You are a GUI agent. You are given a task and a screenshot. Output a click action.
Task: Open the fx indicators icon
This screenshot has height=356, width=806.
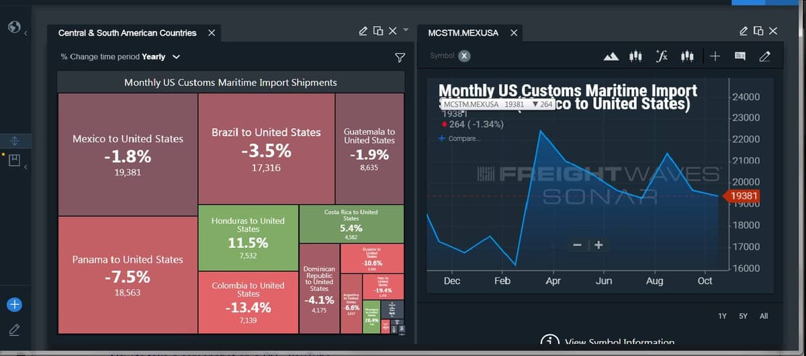(x=661, y=56)
